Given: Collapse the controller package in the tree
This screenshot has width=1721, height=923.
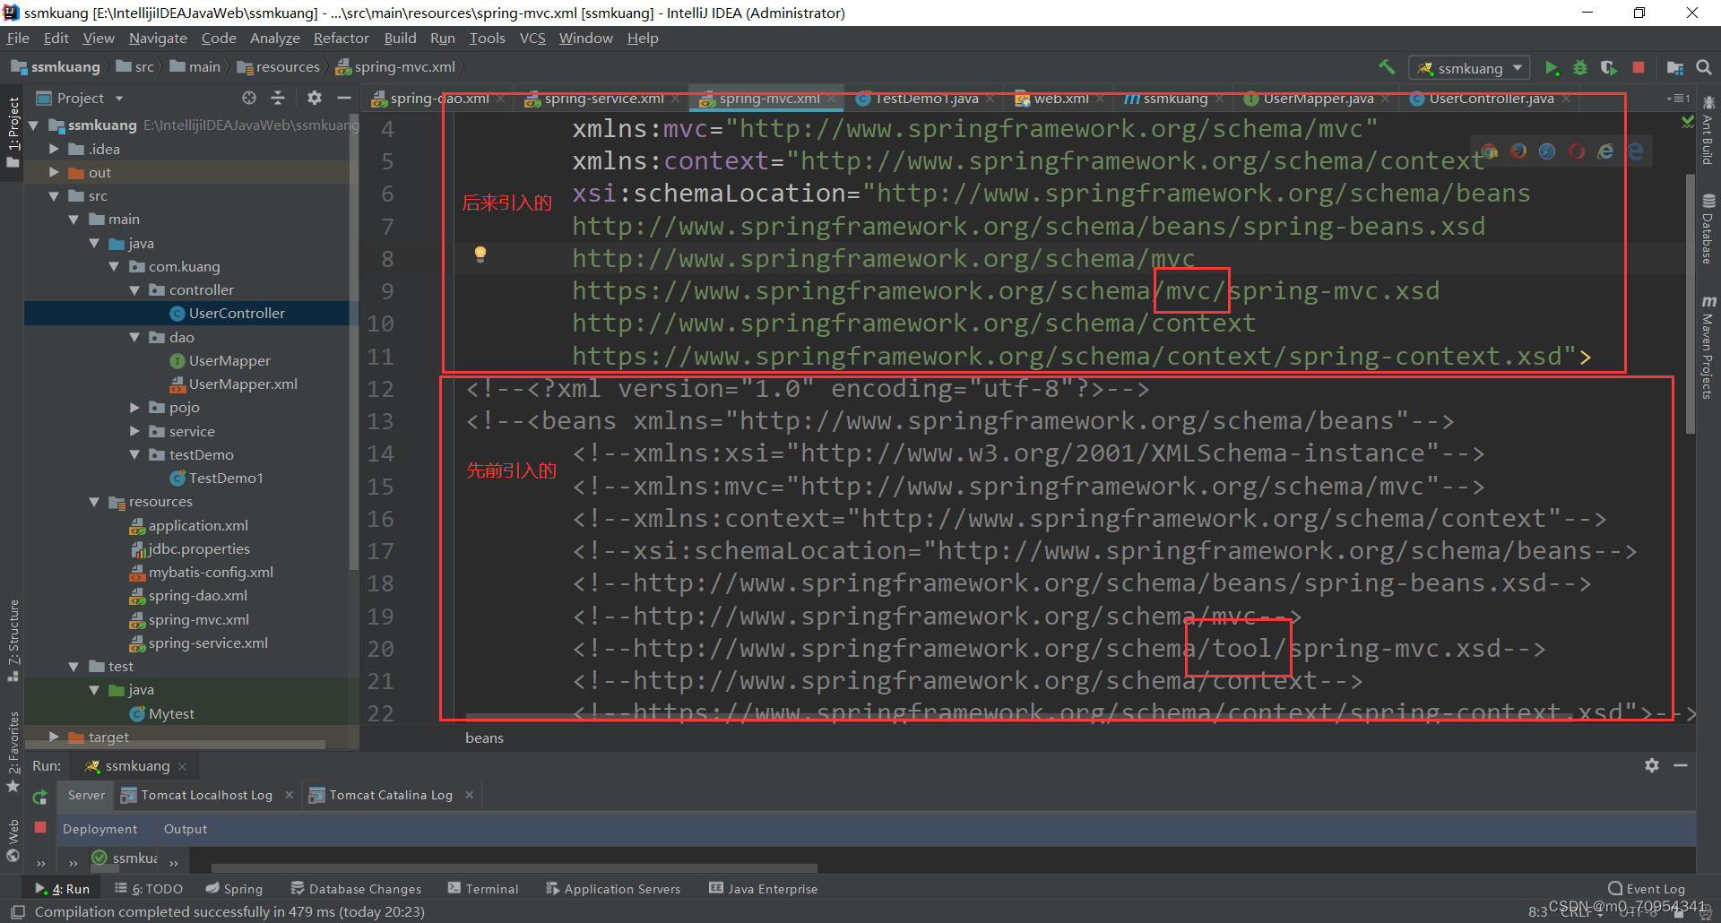Looking at the screenshot, I should click(x=134, y=289).
